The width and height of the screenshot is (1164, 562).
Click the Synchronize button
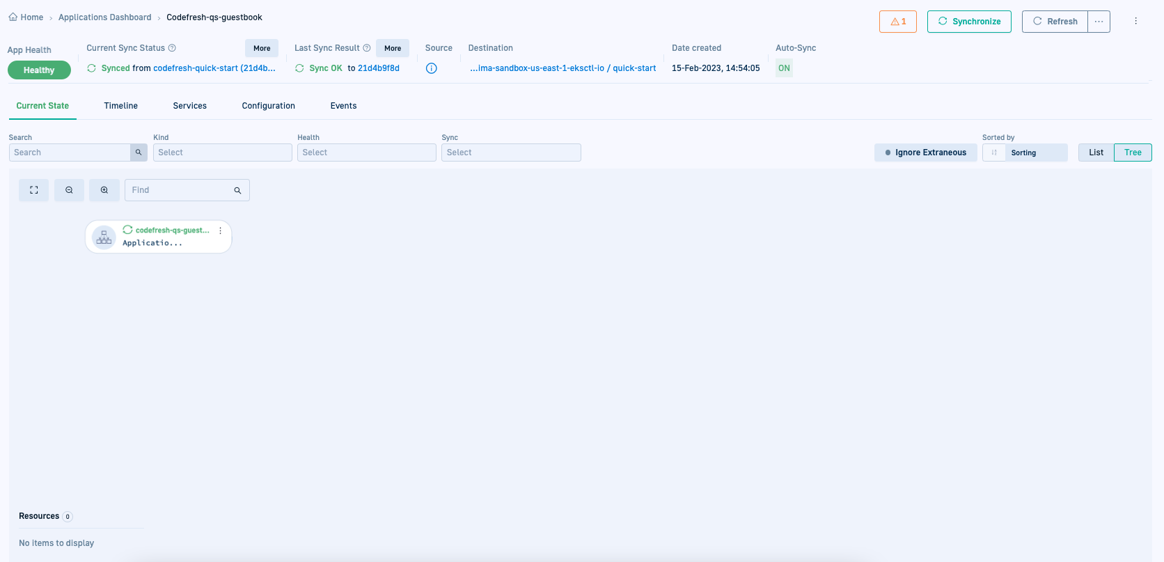[x=969, y=22]
